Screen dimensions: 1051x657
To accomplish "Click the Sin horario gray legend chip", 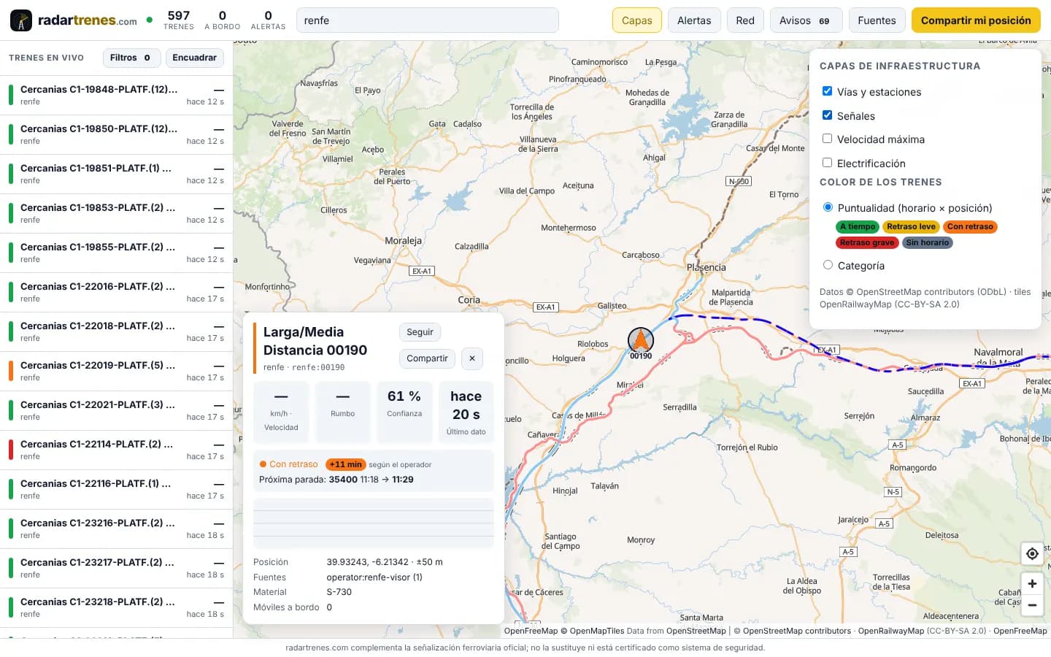I will [928, 243].
